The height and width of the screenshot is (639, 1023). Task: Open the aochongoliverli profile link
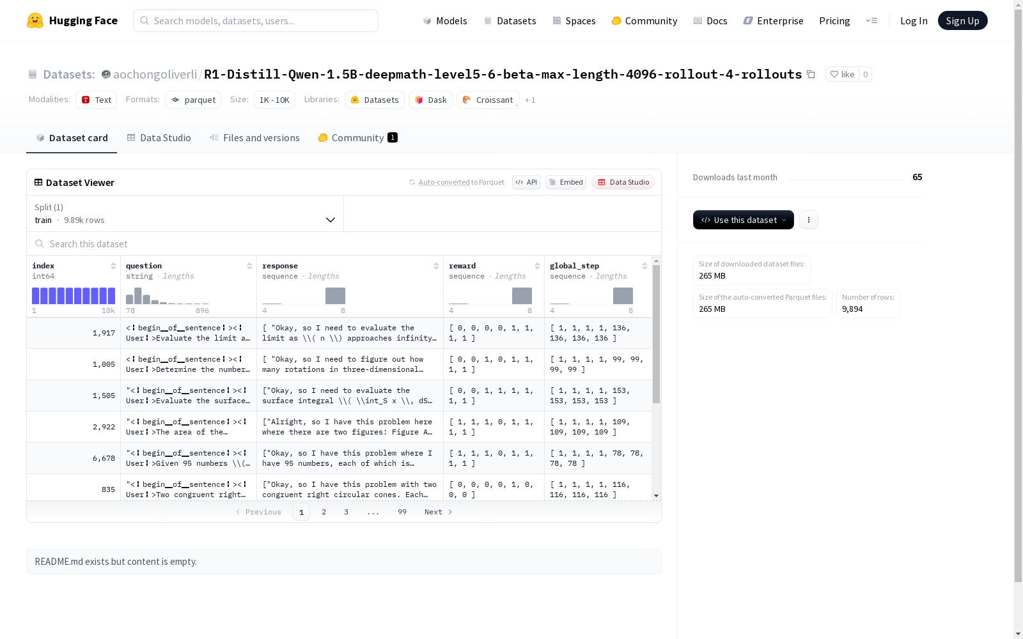(155, 74)
